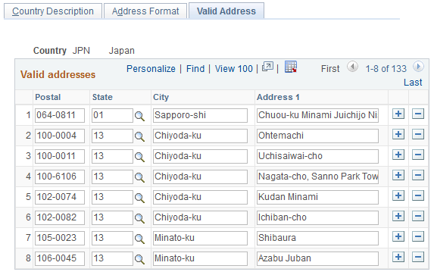Viewport: 434px width, 275px height.
Task: Click the View 100 link
Action: point(233,69)
